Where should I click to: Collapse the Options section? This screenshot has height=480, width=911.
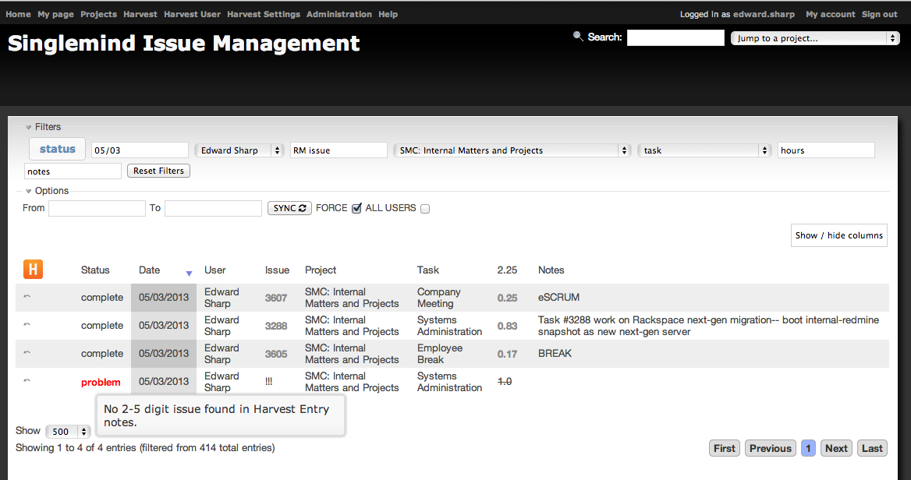29,191
